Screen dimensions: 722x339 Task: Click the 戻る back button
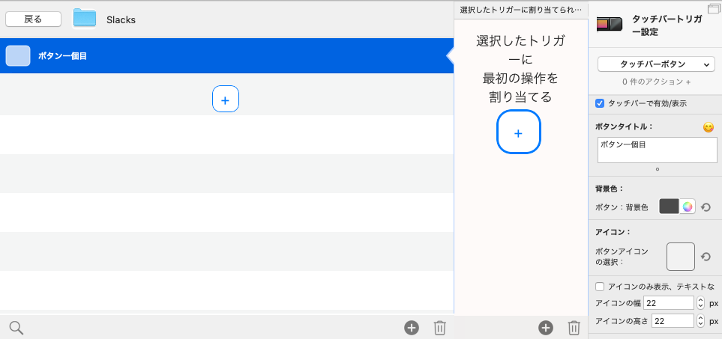tap(33, 19)
